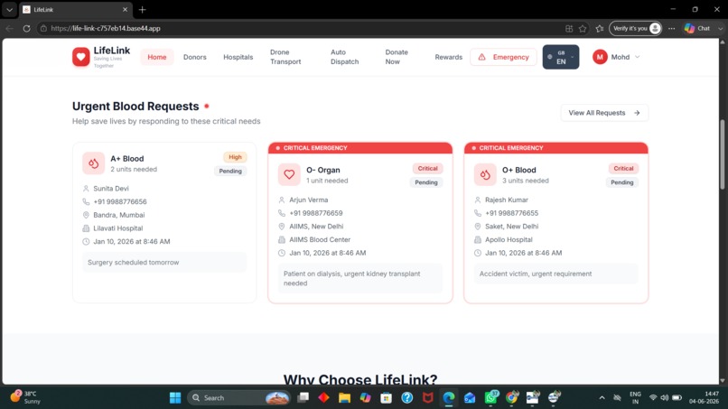The image size is (728, 409).
Task: Click the M avatar circle for Mohd
Action: point(600,57)
